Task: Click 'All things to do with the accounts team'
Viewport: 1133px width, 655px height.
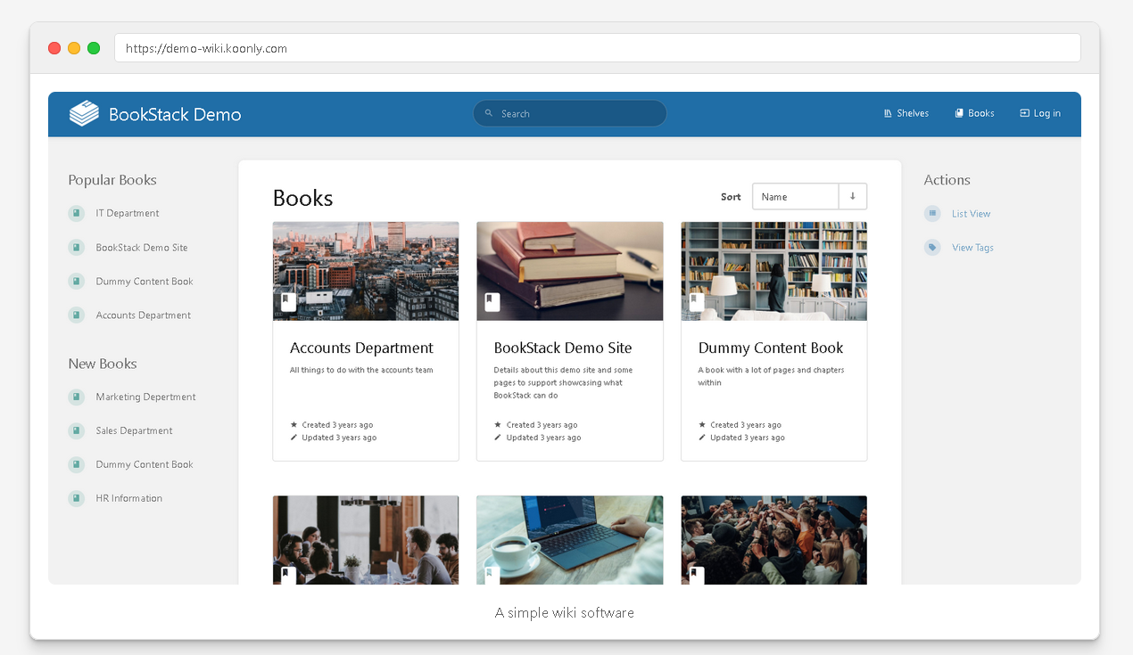Action: pos(361,370)
